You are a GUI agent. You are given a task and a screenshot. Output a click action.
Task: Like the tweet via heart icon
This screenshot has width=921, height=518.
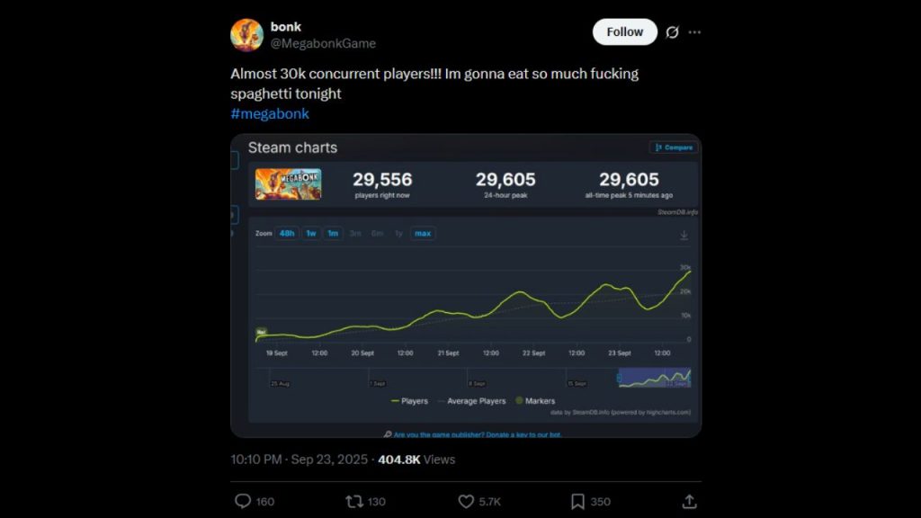[466, 502]
